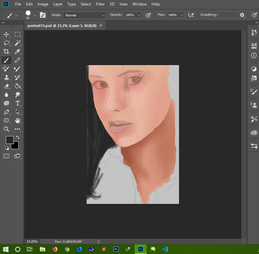Open the brush tool preset picker arrow
This screenshot has width=259, height=254.
tap(16, 16)
